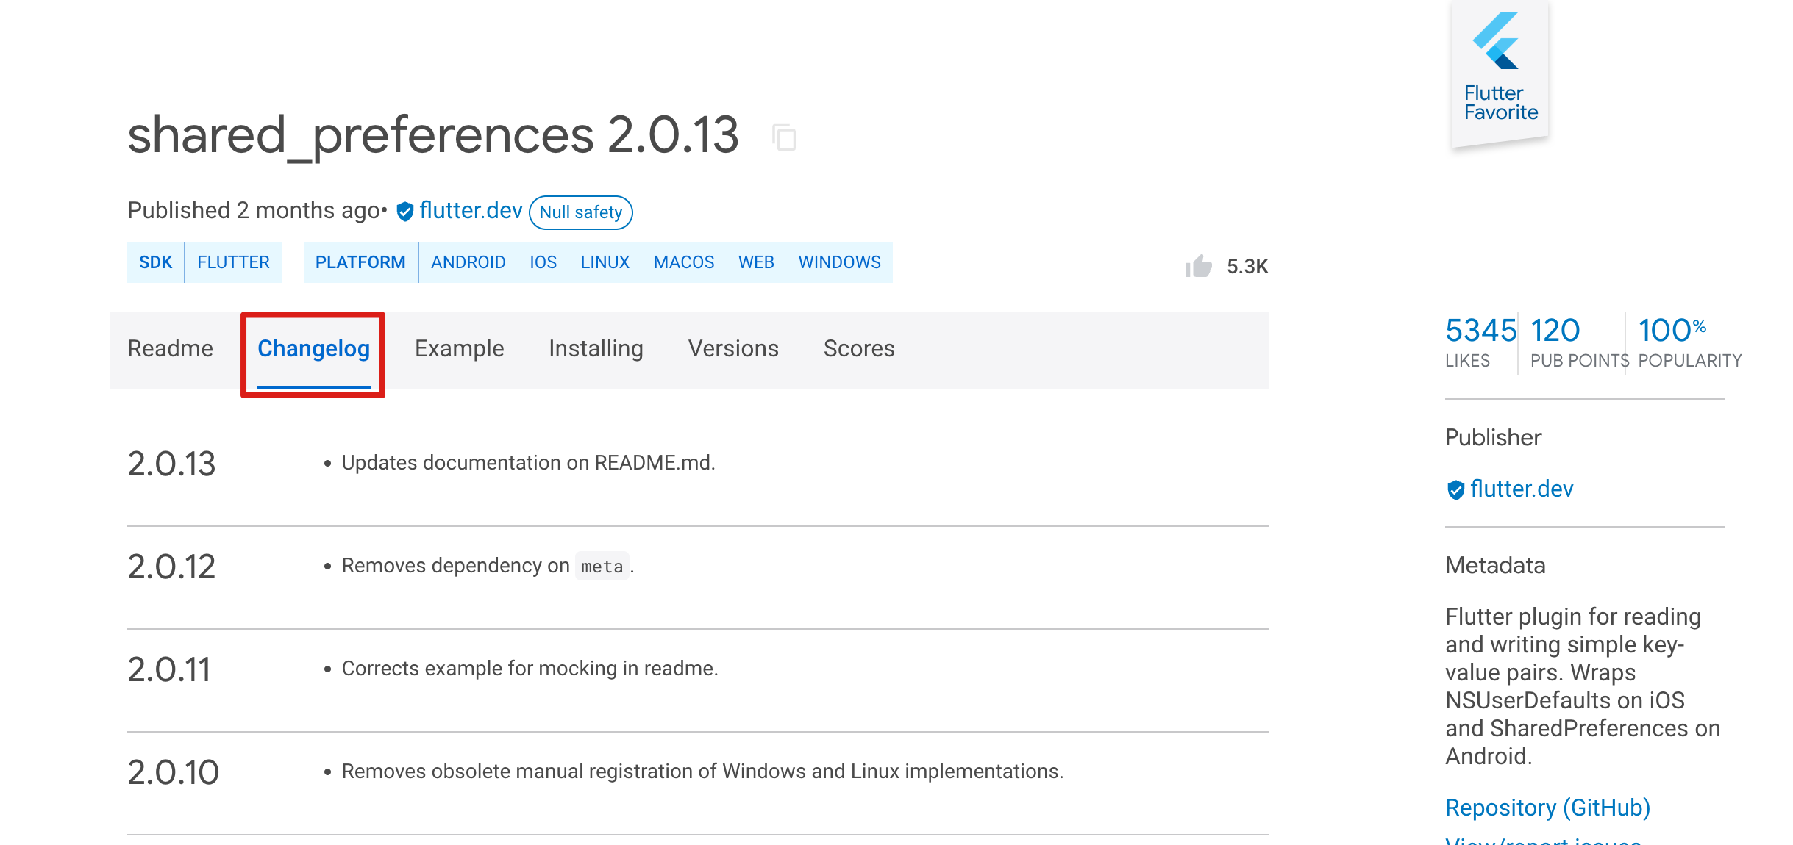Screen dimensions: 1793x845
Task: Click the shared_preferences 2.0.13 title
Action: coord(433,136)
